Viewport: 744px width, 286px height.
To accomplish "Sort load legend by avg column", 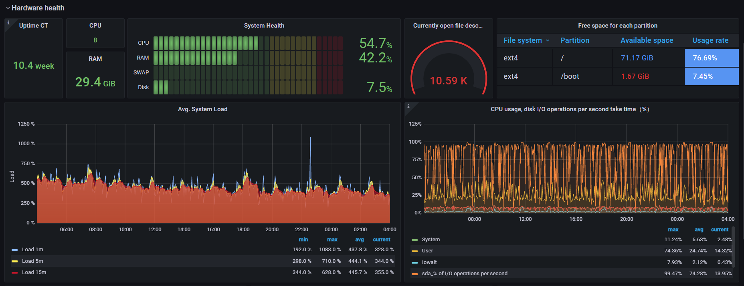I will click(x=359, y=240).
